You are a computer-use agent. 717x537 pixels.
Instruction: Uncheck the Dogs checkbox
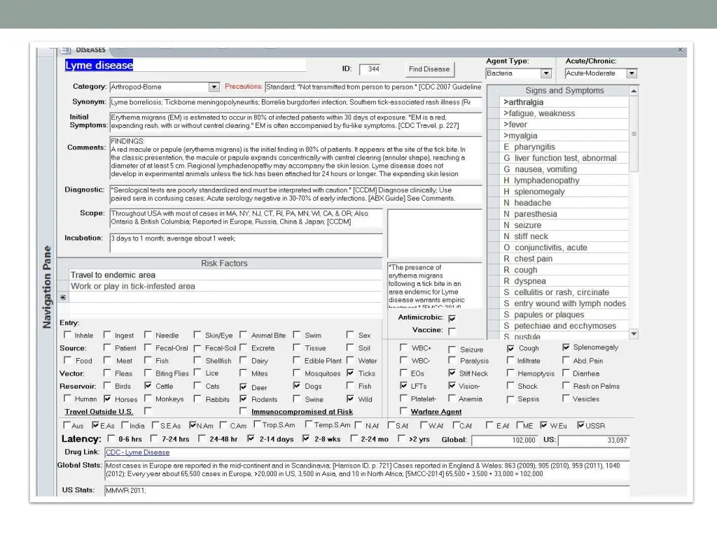pos(297,385)
